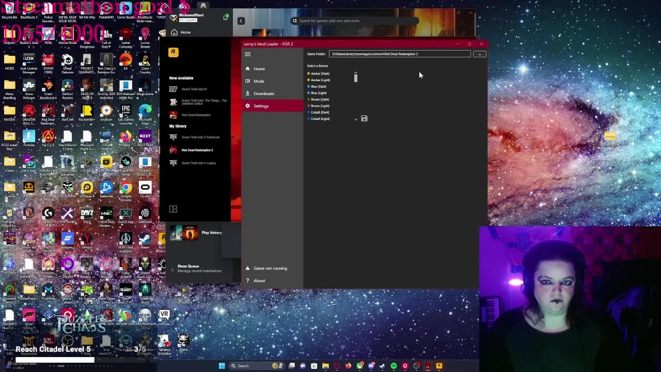Click the theme list scrollbar thumb
661x372 pixels.
tap(355, 79)
